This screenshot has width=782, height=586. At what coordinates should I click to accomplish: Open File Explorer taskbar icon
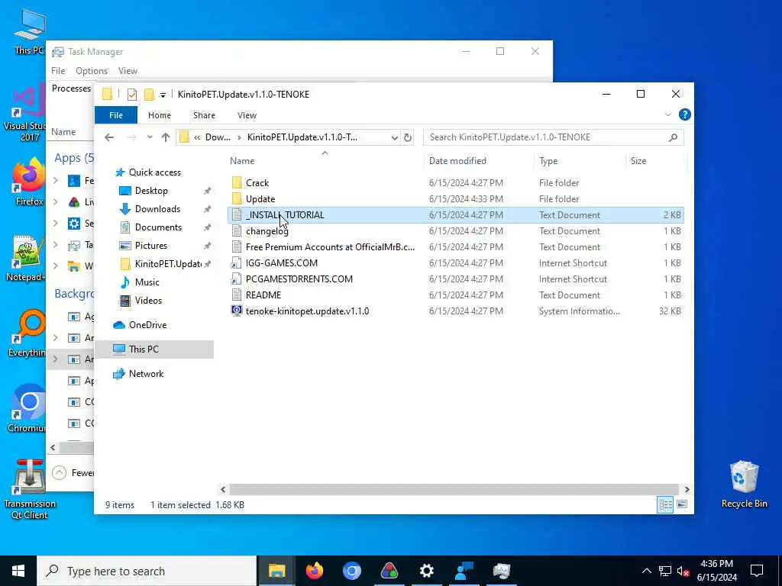[x=276, y=571]
